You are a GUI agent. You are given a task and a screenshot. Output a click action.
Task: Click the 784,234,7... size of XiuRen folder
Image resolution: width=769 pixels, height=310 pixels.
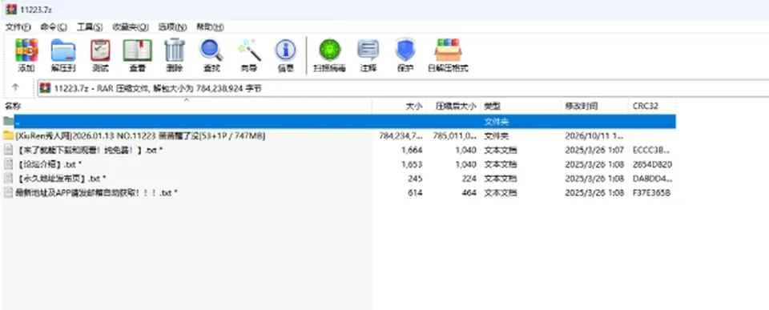(401, 136)
